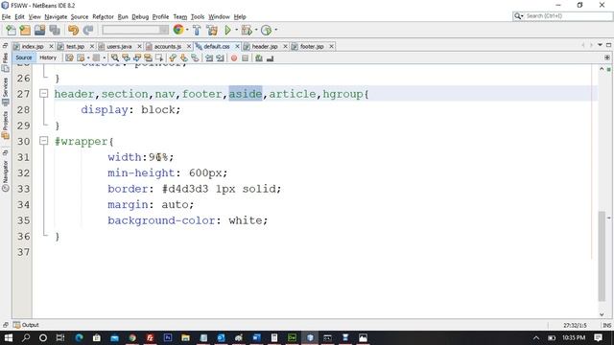Image resolution: width=614 pixels, height=345 pixels.
Task: Open the Services side panel
Action: (5, 91)
